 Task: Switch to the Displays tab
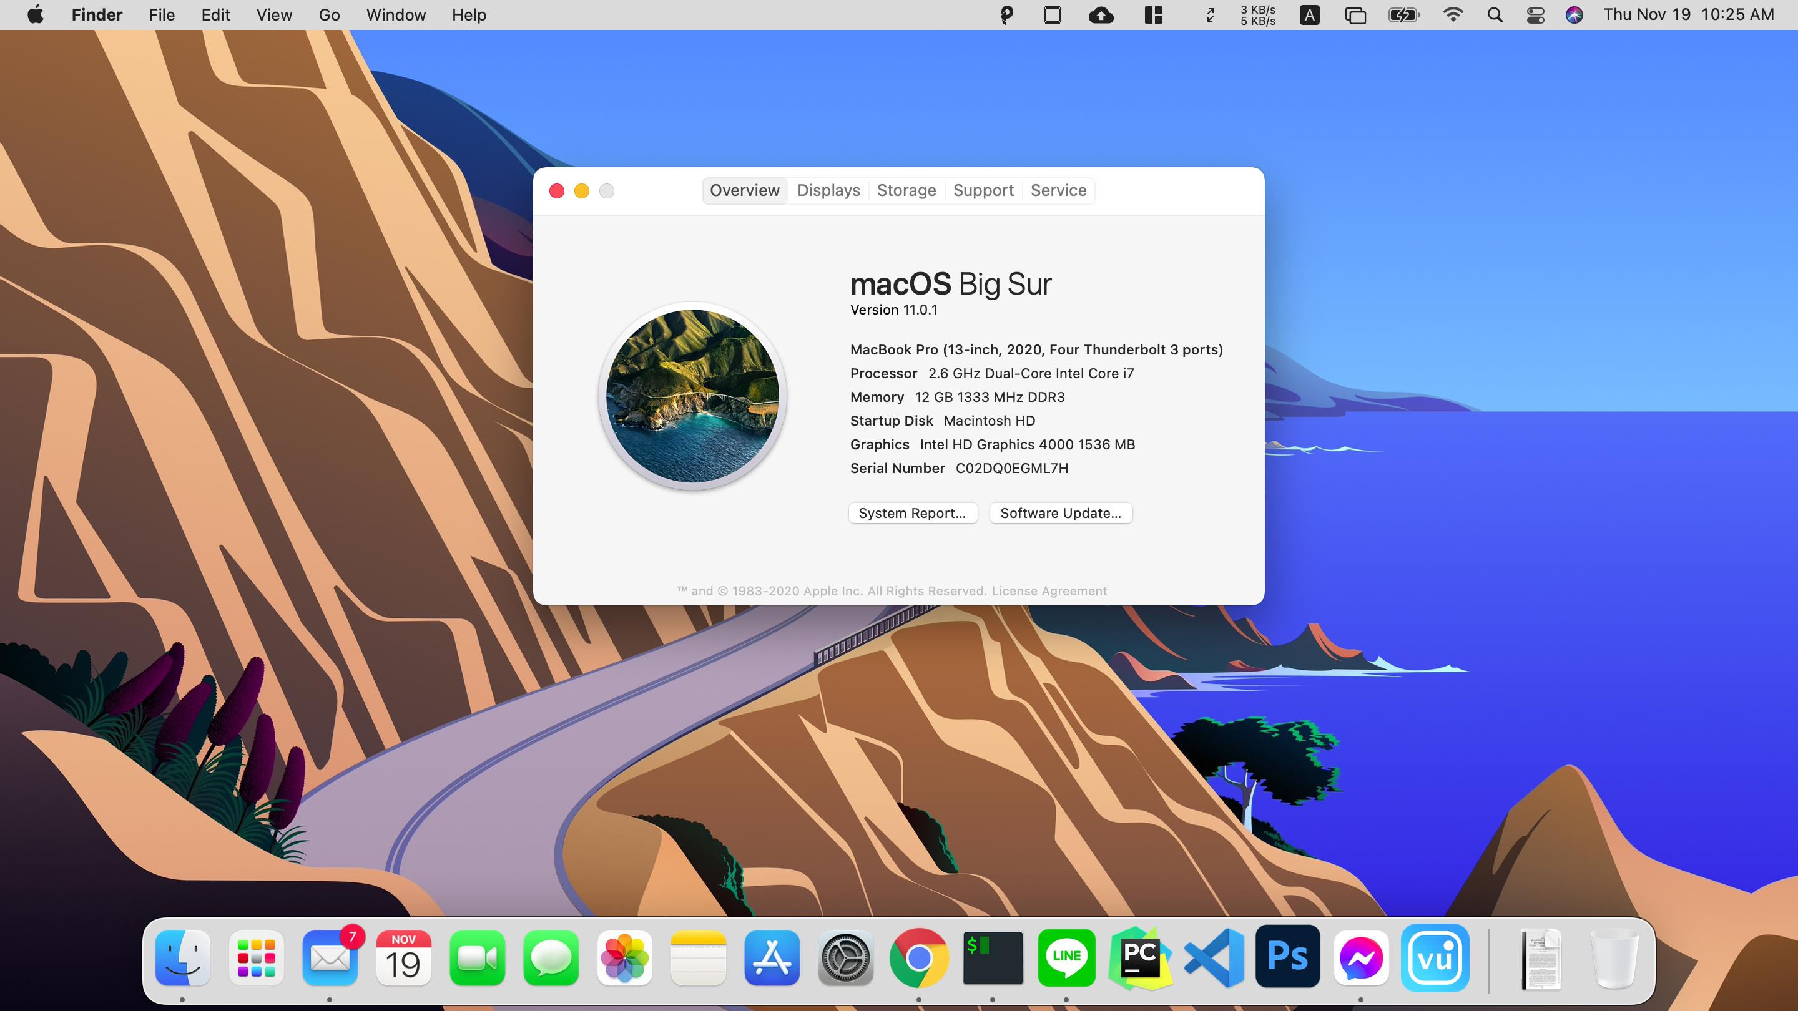point(828,190)
